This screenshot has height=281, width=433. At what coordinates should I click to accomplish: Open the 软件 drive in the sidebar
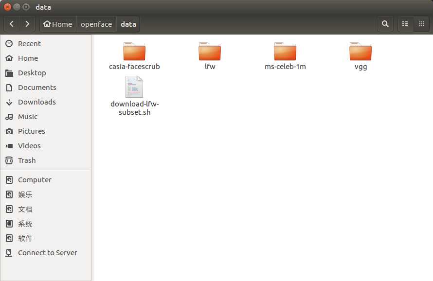click(x=46, y=238)
